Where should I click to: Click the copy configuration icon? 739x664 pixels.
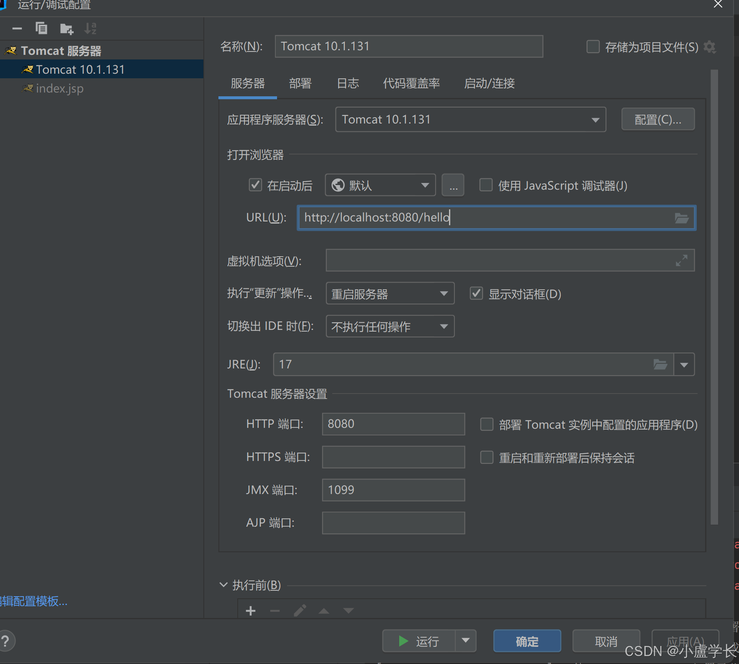pos(41,28)
